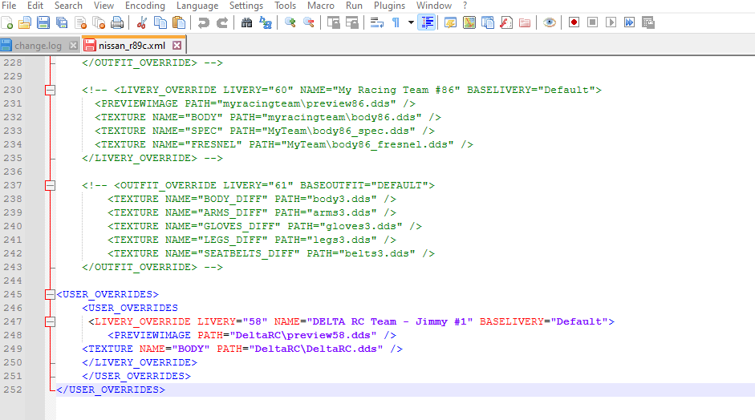Open the File menu
Image resolution: width=755 pixels, height=420 pixels.
click(9, 6)
